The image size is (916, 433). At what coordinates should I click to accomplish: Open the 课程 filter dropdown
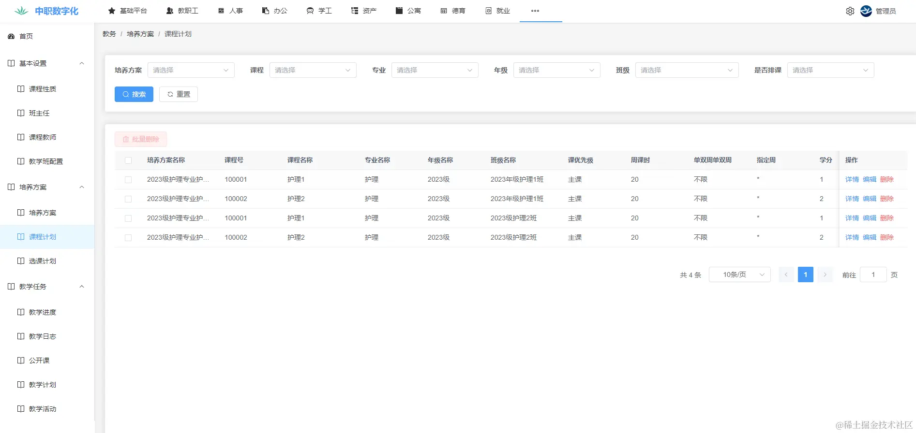313,70
